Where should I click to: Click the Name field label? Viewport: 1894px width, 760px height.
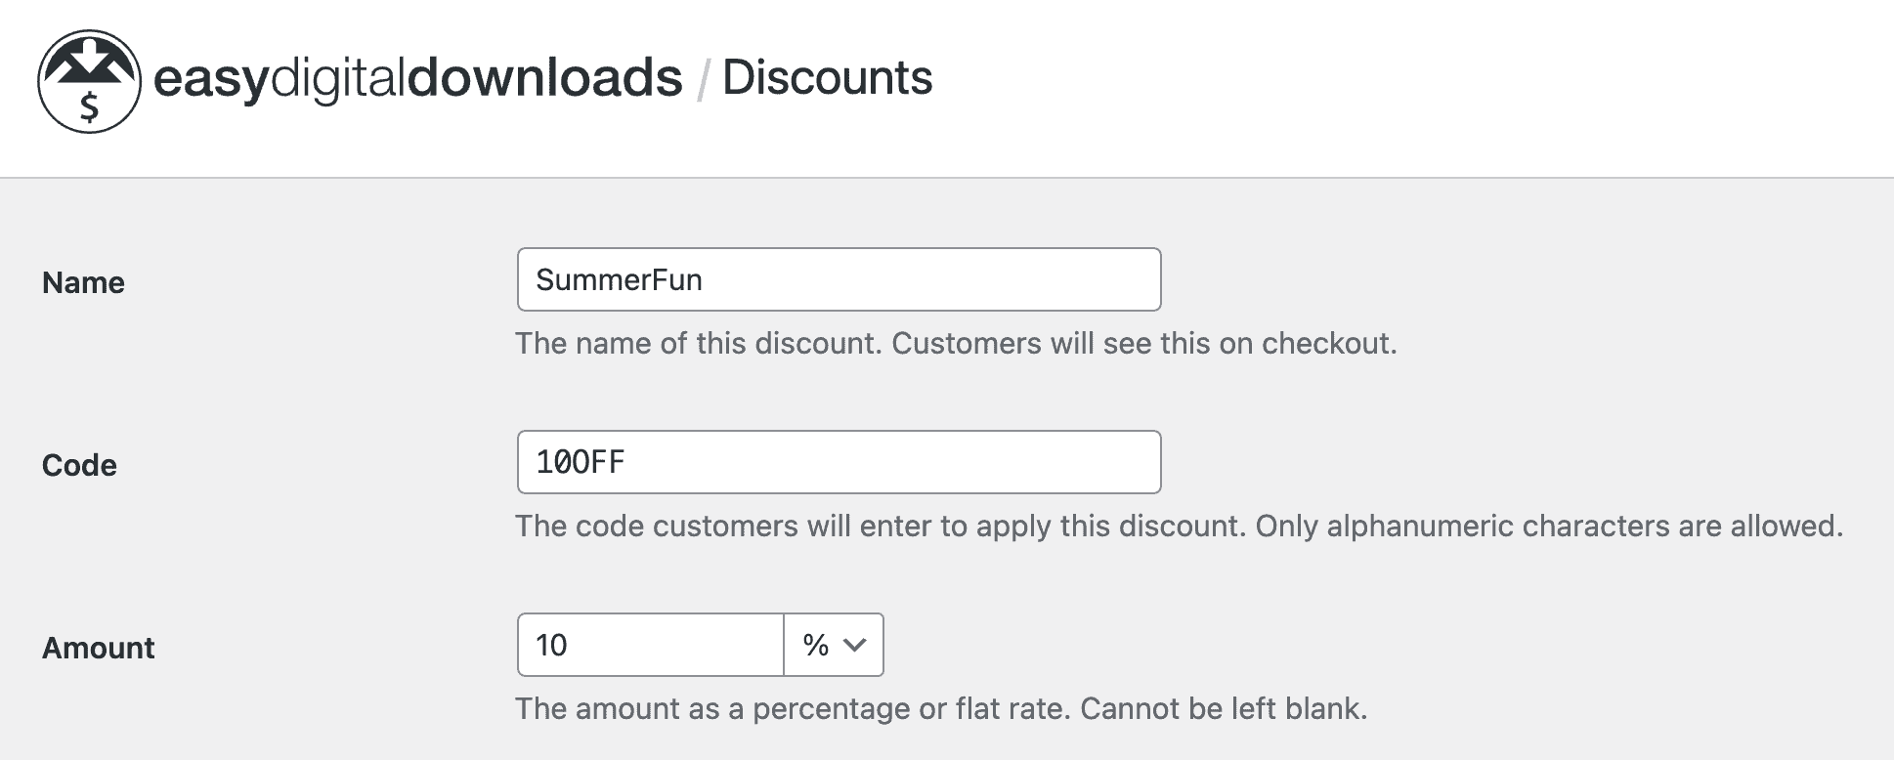[x=83, y=282]
